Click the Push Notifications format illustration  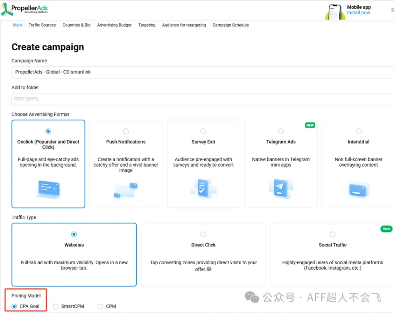pyautogui.click(x=126, y=190)
